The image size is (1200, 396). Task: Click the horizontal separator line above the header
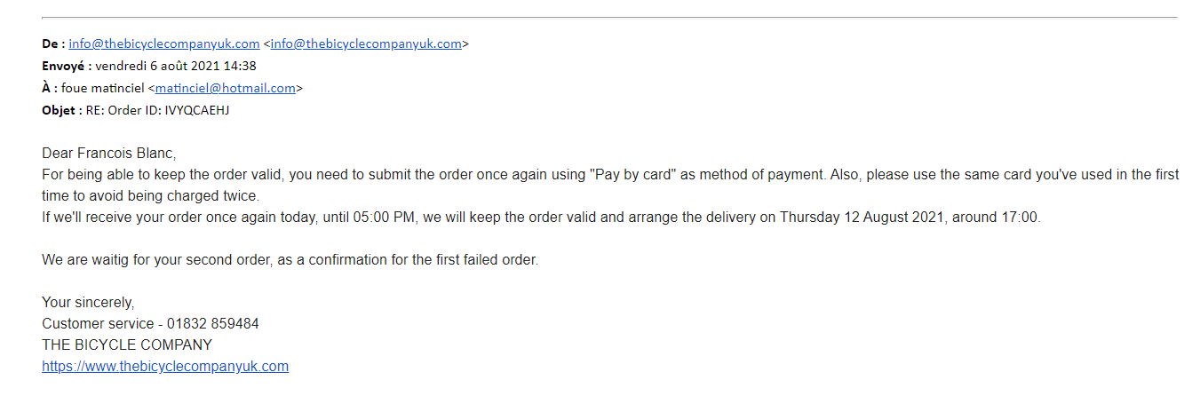608,17
